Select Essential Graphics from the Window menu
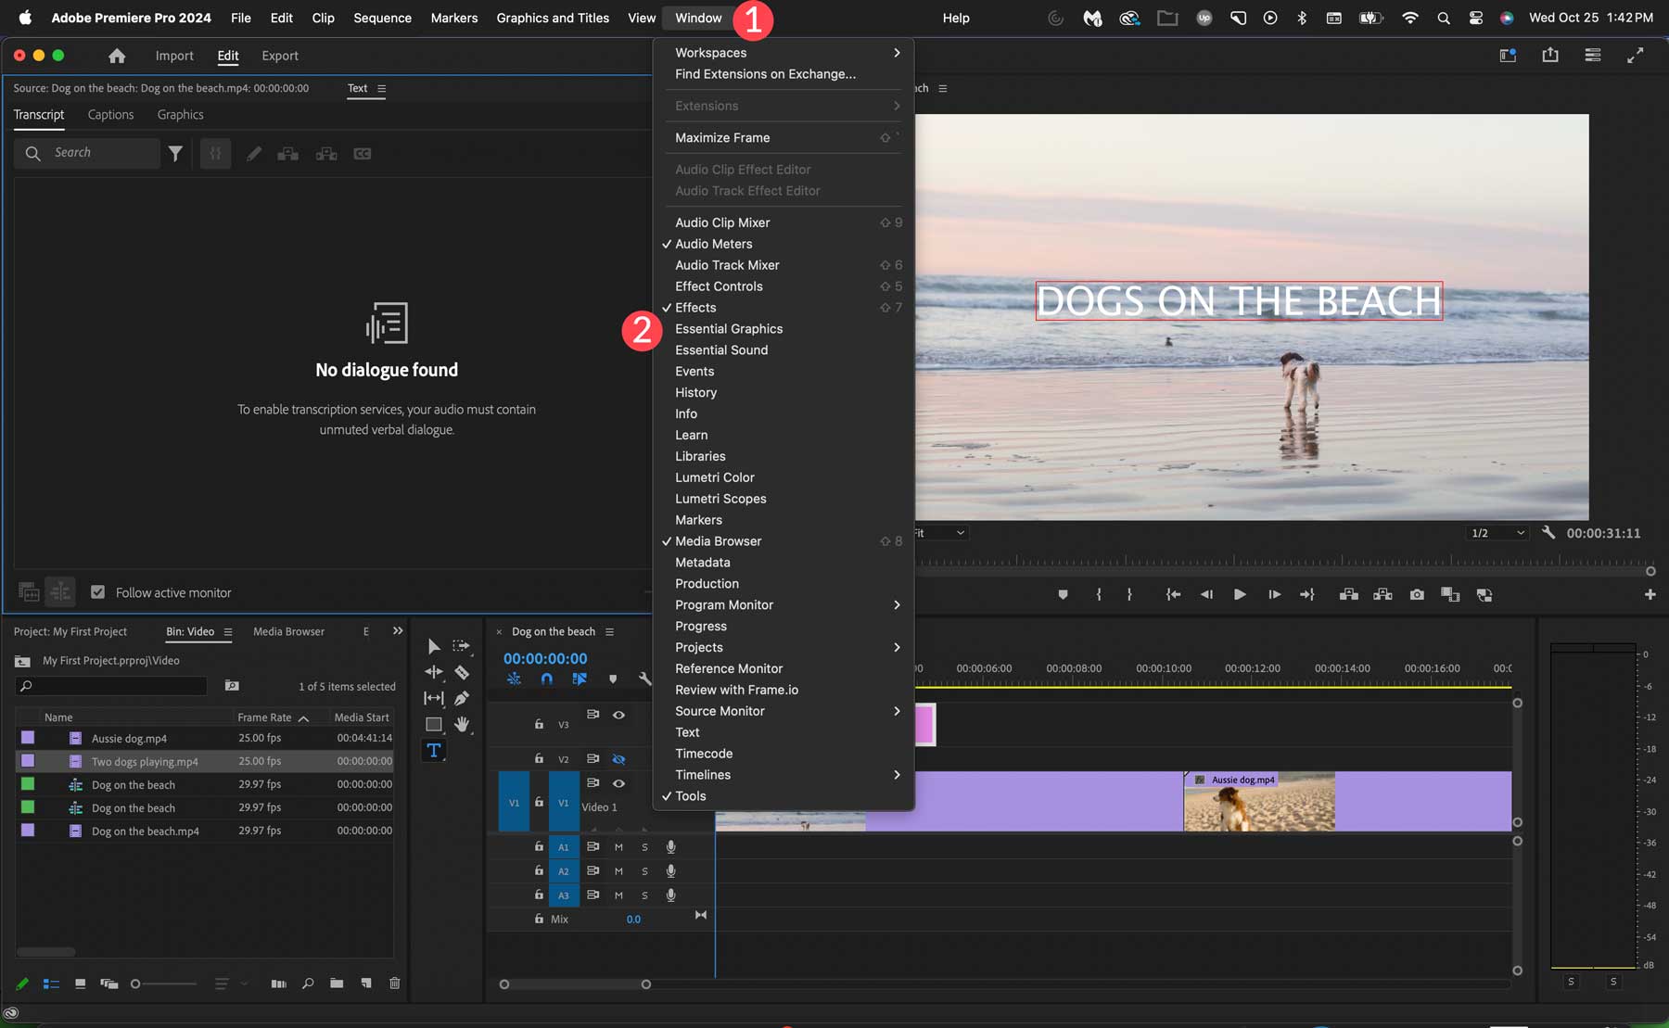1669x1028 pixels. tap(729, 328)
